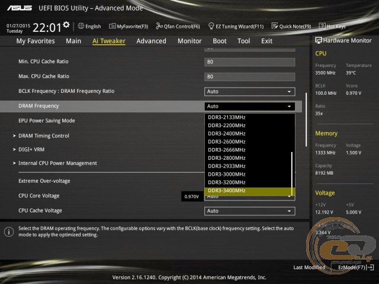The image size is (379, 284).
Task: Click the info icon beside help text
Action: (x=9, y=232)
